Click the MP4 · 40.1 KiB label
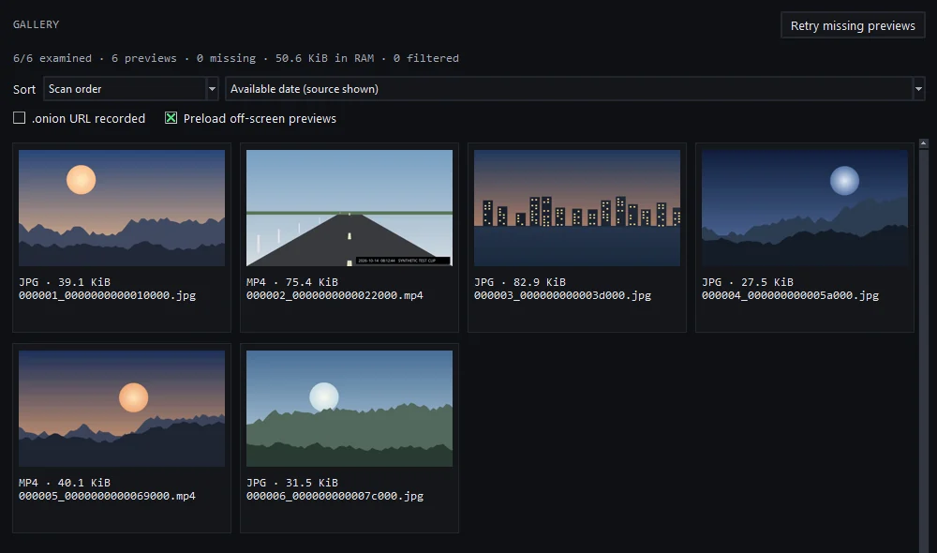The image size is (937, 553). (65, 483)
